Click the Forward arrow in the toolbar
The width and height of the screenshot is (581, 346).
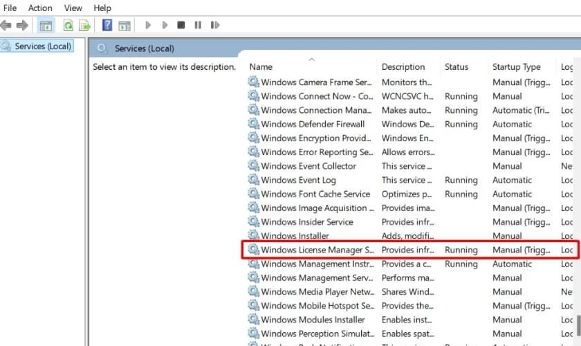click(22, 25)
